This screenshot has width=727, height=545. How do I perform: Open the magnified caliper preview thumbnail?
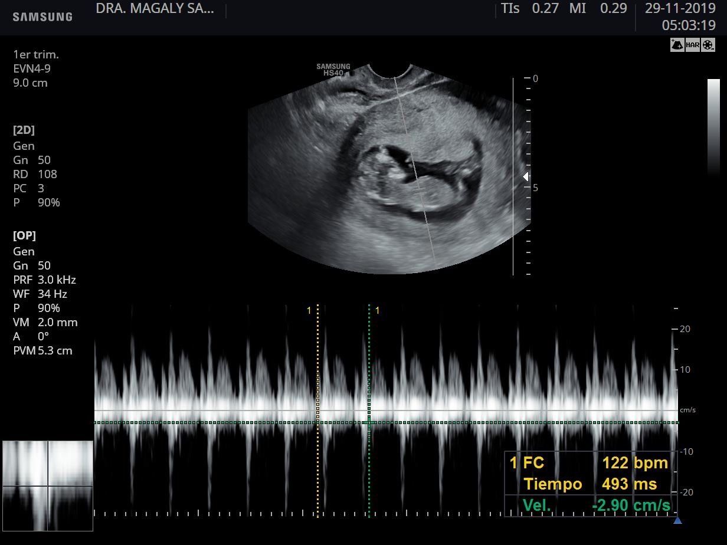[x=48, y=485]
